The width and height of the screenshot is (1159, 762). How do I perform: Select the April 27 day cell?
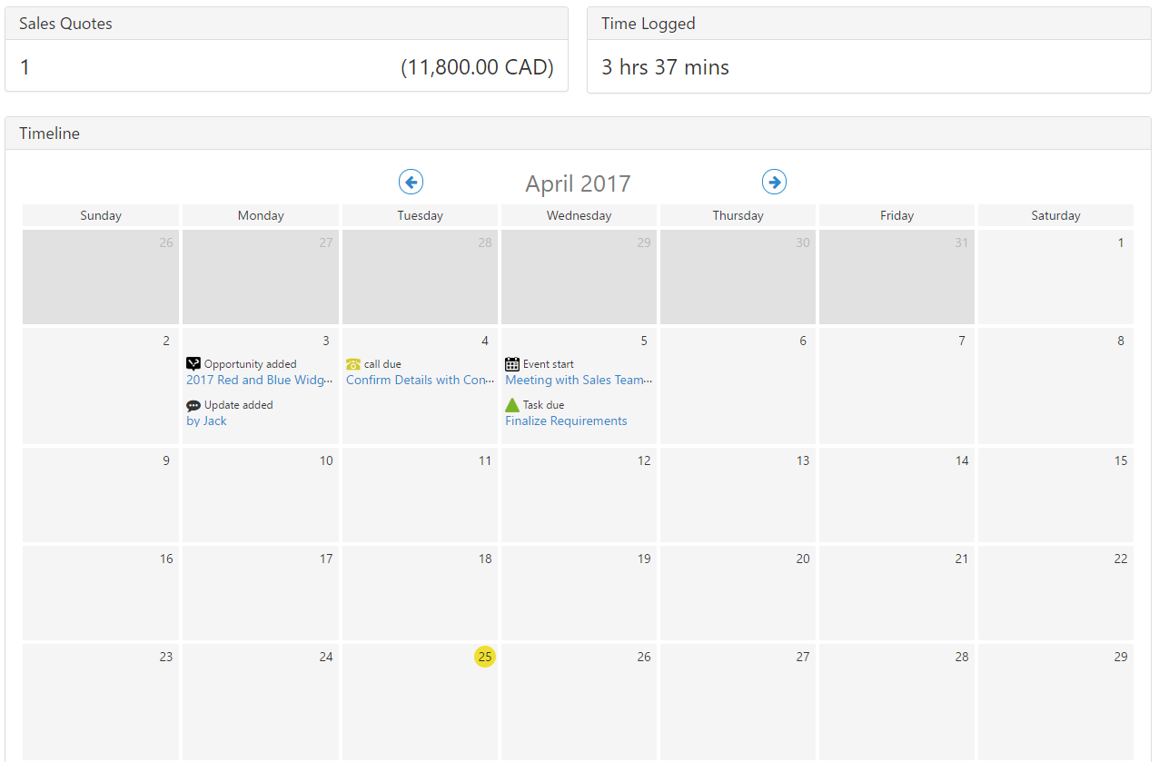point(738,702)
